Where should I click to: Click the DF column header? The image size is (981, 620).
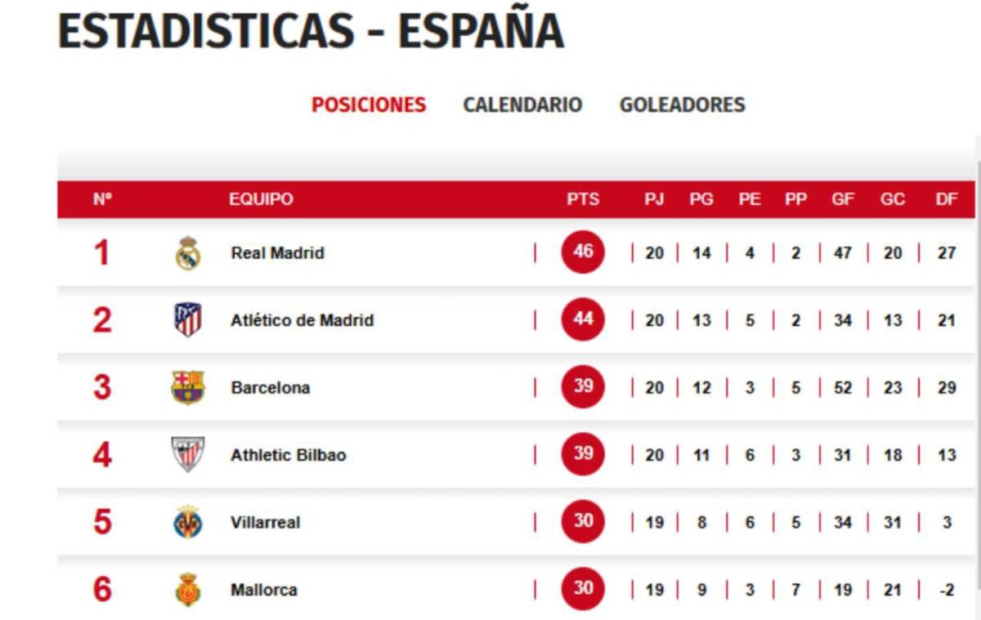[x=948, y=198]
